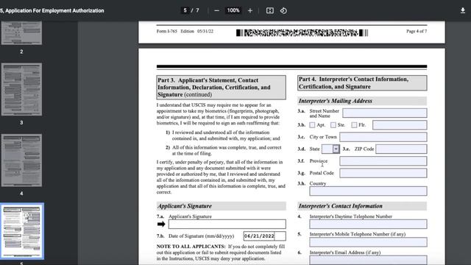Check the Apt. checkbox

(312, 124)
